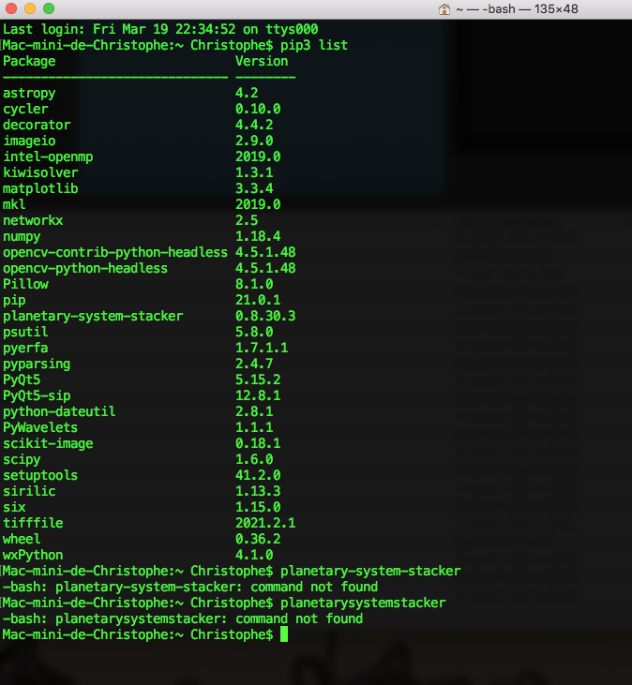632x685 pixels.
Task: Click the 'wheel' package name
Action: tap(22, 539)
